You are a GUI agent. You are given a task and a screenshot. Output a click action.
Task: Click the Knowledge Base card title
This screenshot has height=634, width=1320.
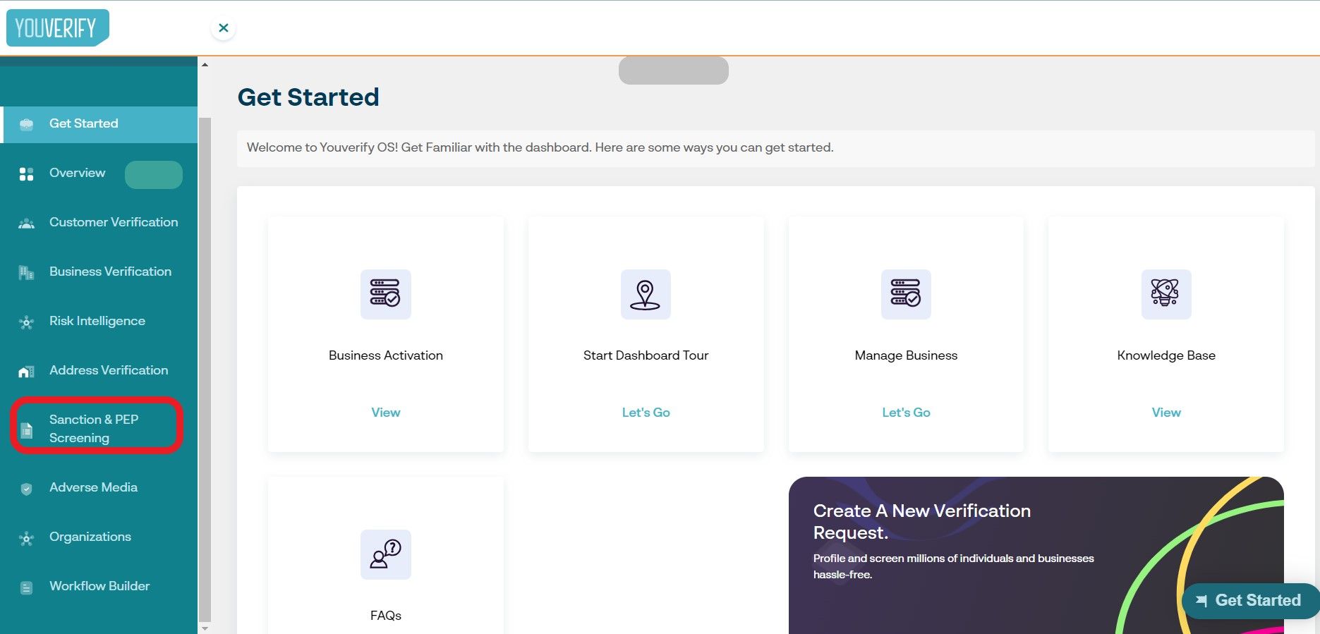coord(1166,355)
